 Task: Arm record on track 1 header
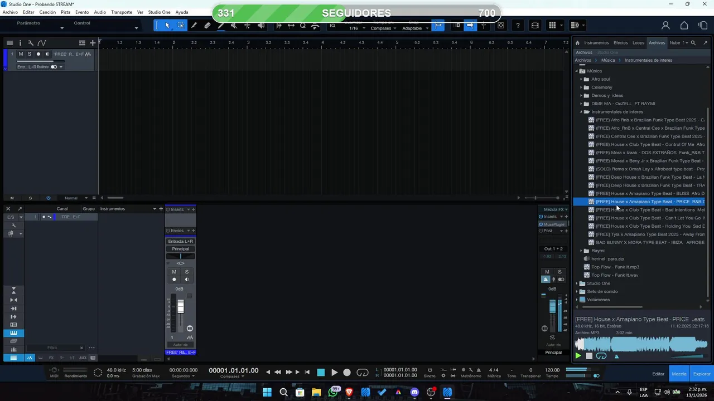[38, 54]
